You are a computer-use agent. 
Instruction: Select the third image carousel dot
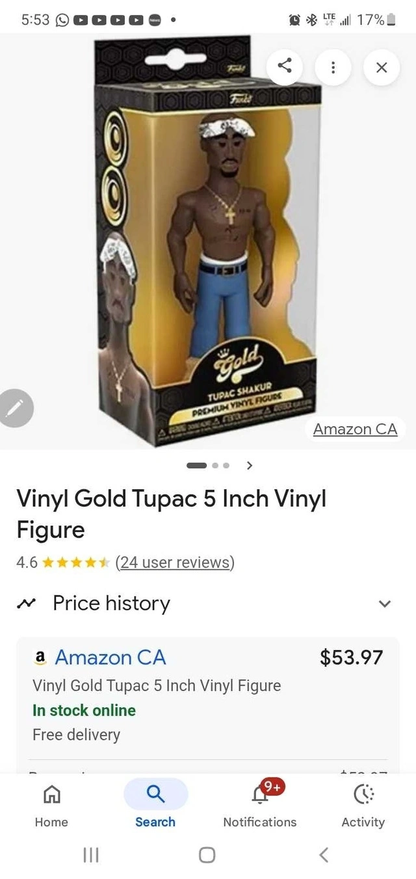click(226, 465)
